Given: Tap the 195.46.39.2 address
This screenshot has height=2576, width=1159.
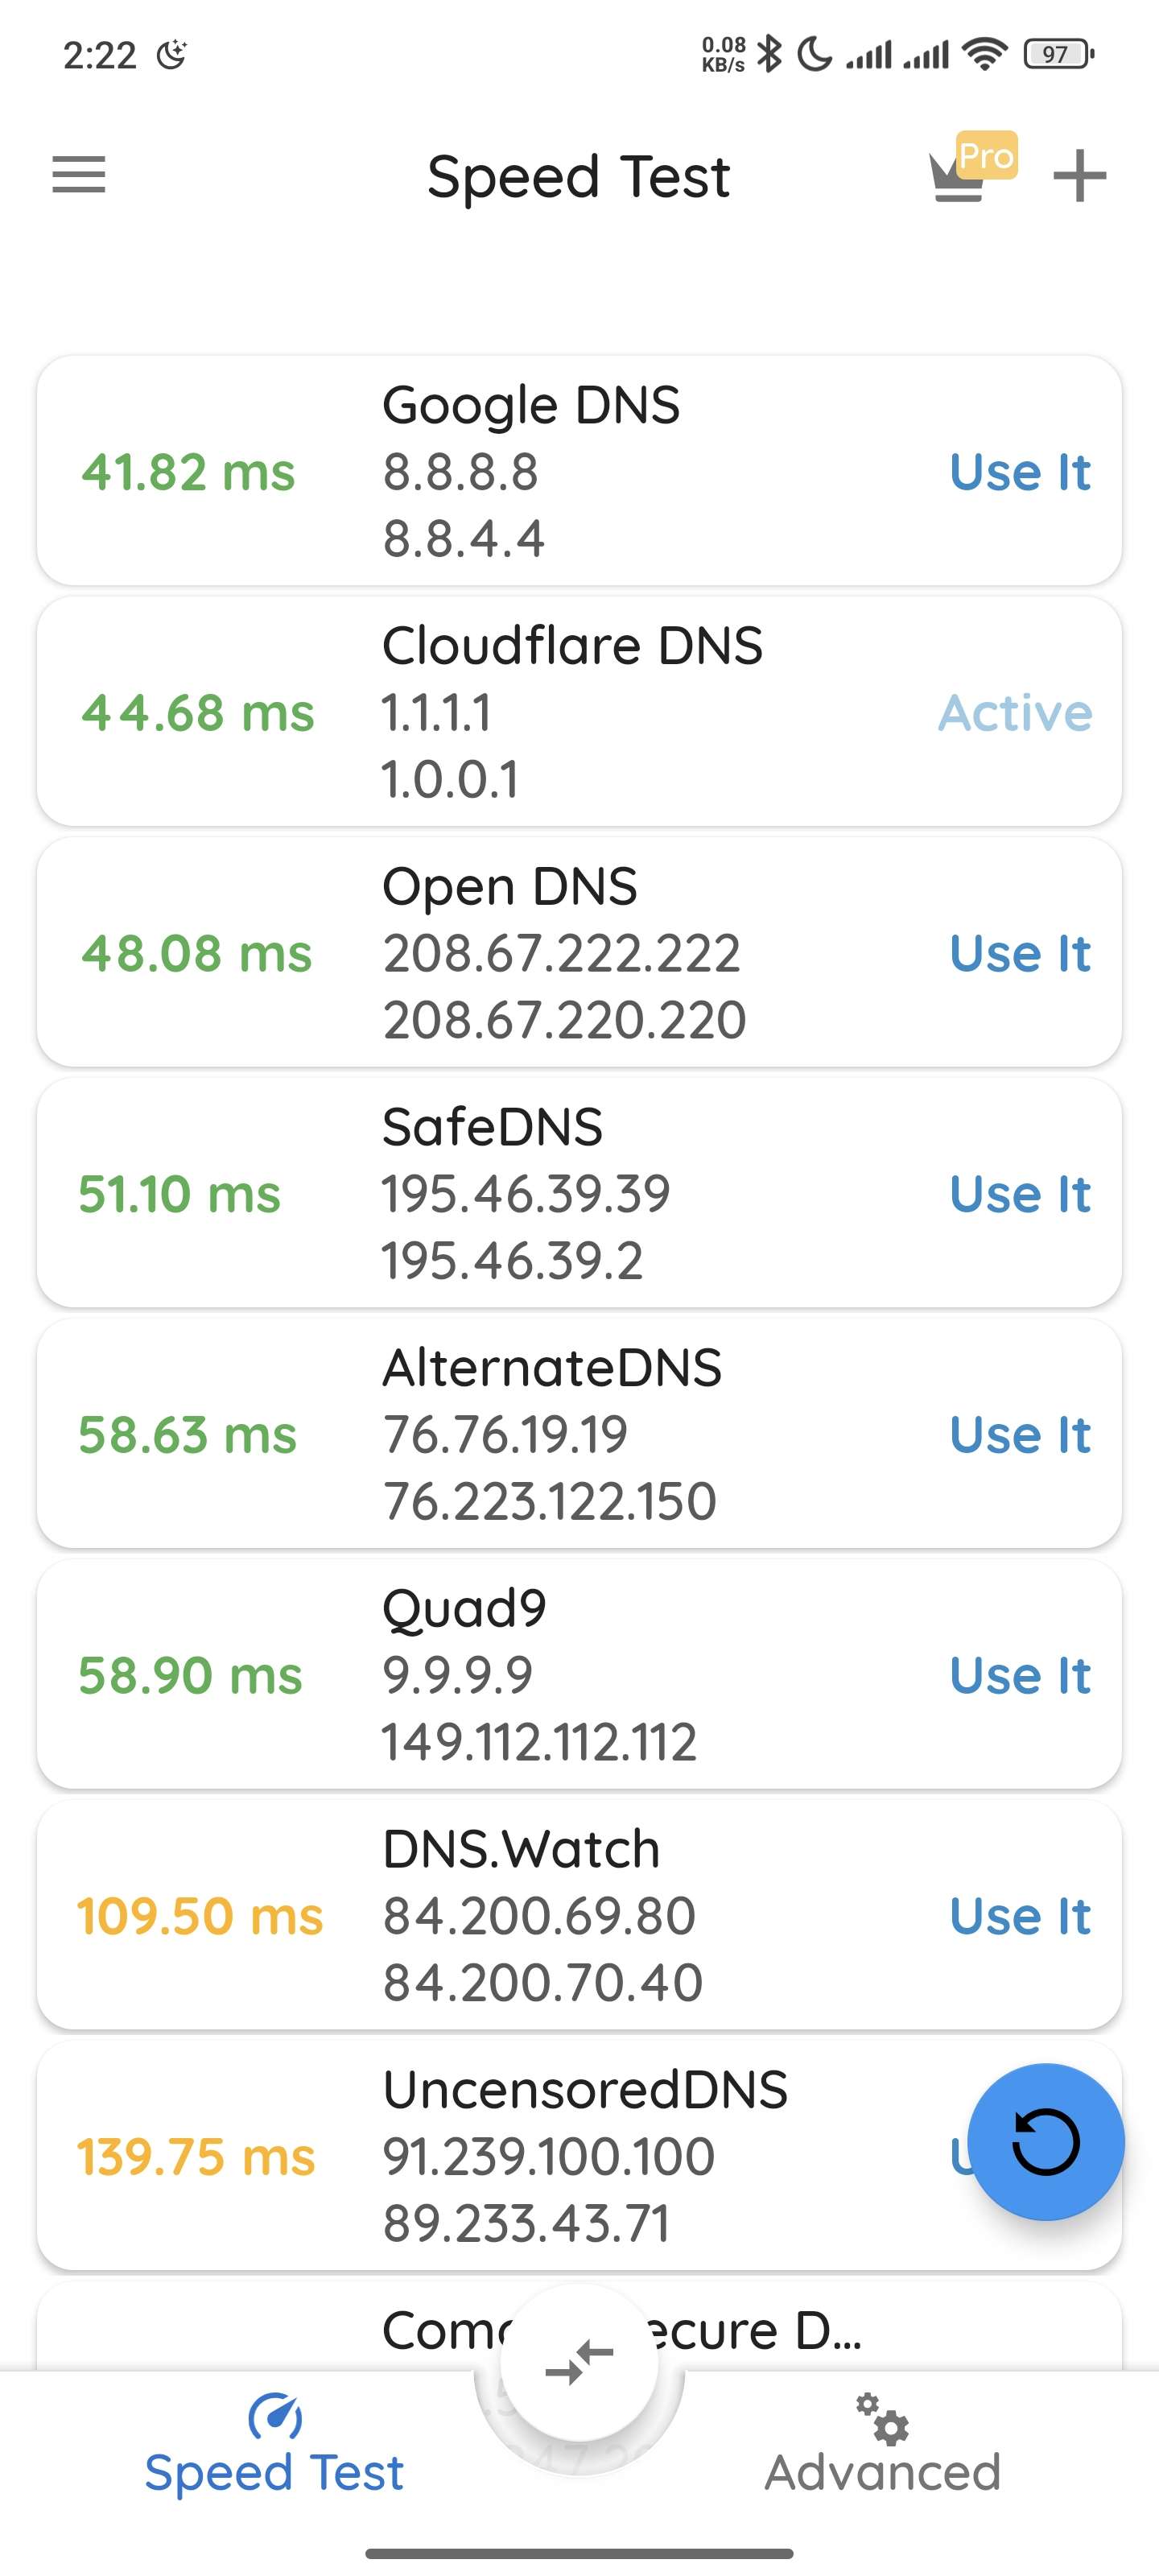Looking at the screenshot, I should tap(512, 1261).
